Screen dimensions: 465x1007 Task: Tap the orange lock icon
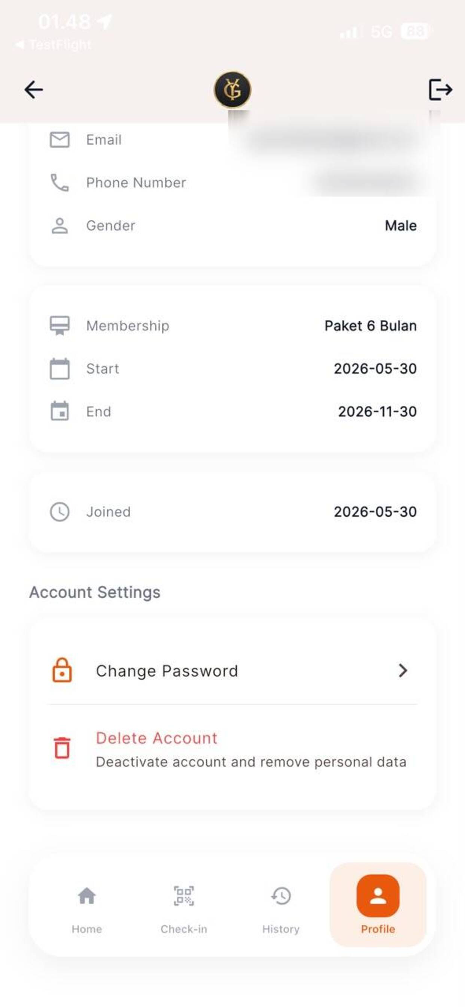pos(62,670)
